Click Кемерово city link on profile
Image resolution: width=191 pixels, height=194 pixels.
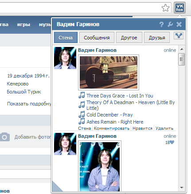pyautogui.click(x=18, y=84)
